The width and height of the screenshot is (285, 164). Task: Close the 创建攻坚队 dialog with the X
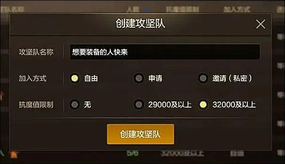point(260,24)
